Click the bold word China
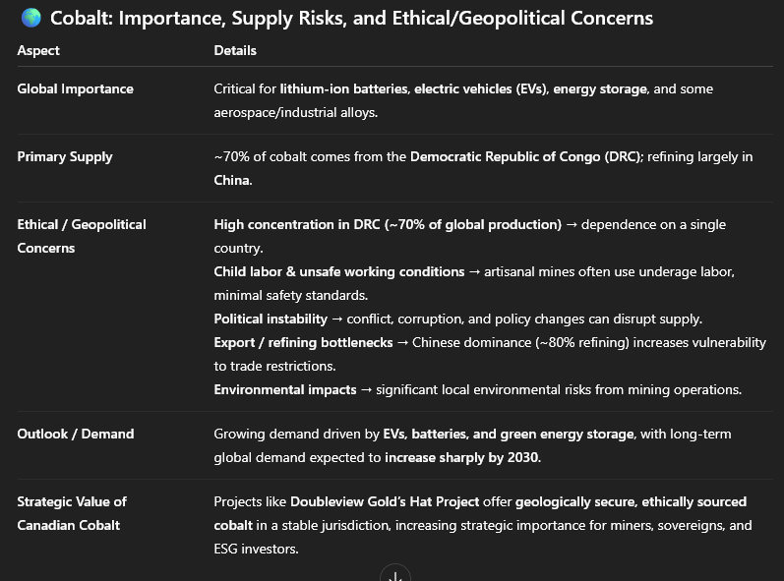The width and height of the screenshot is (784, 581). (x=232, y=180)
